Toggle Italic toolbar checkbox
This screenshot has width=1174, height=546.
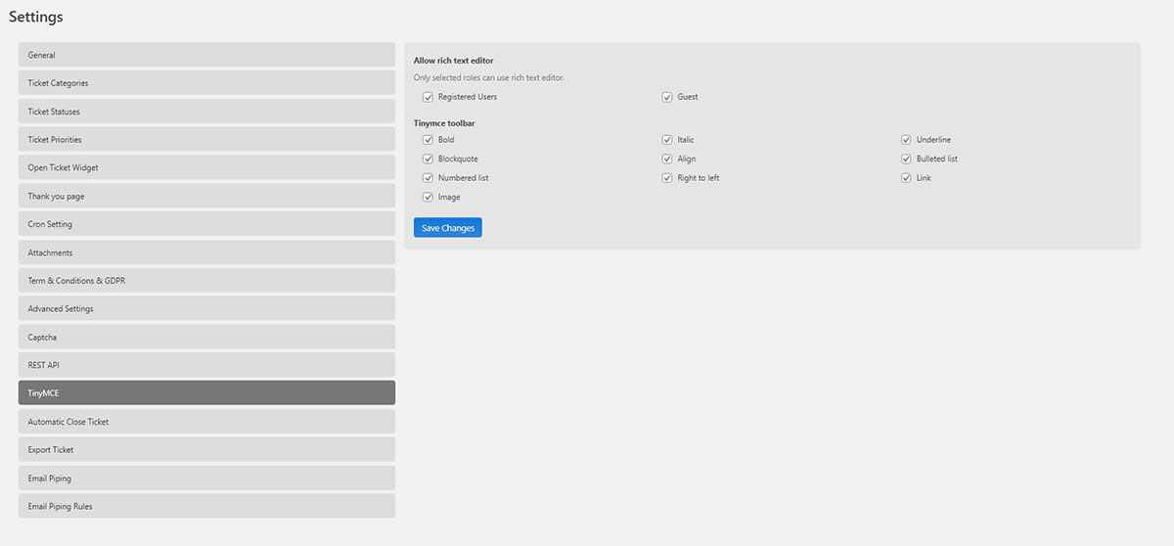point(667,140)
